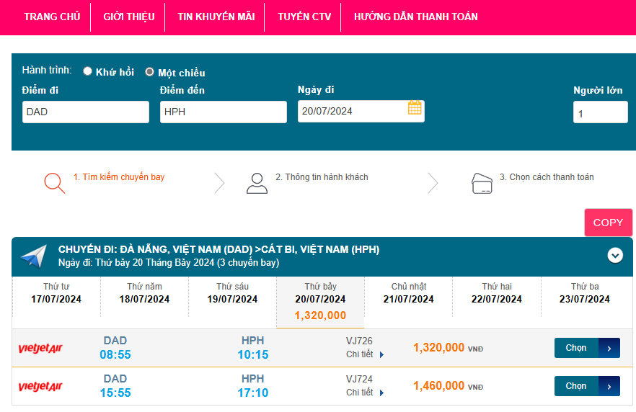Select the Thứ sáu 19/07/2024 date tab
The image size is (636, 412).
232,293
